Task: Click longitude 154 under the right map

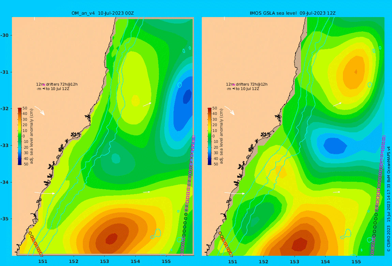Action: [x=325, y=262]
